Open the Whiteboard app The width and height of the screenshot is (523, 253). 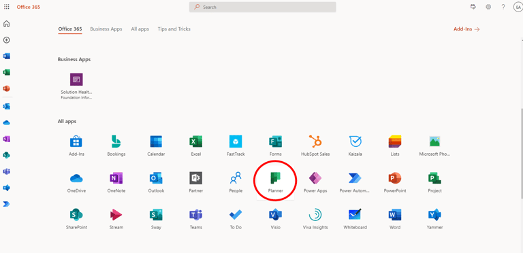point(355,218)
